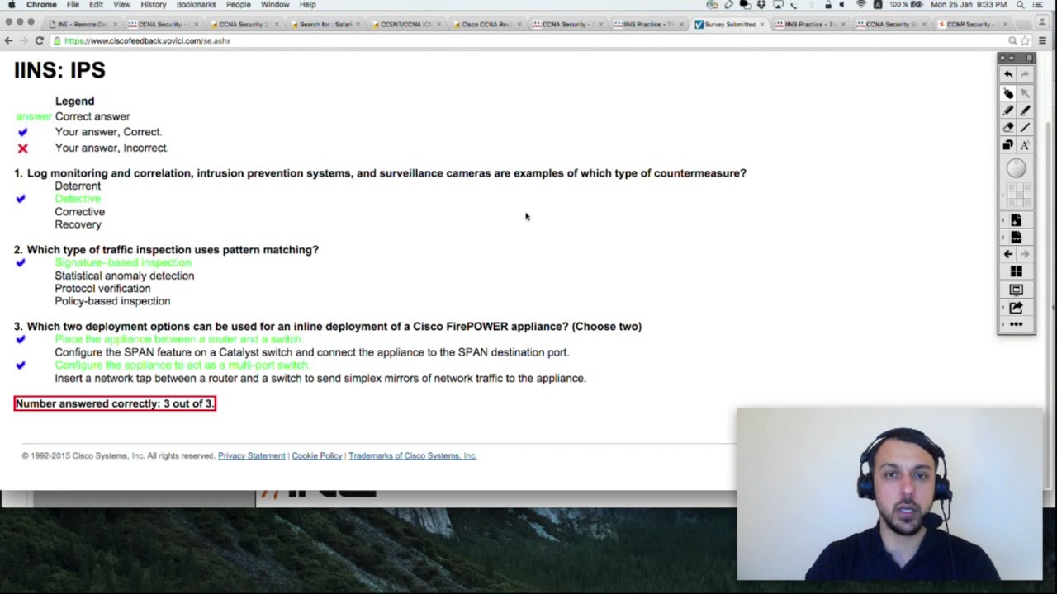This screenshot has height=594, width=1057.
Task: Go to next page using palette right arrow
Action: (1025, 255)
